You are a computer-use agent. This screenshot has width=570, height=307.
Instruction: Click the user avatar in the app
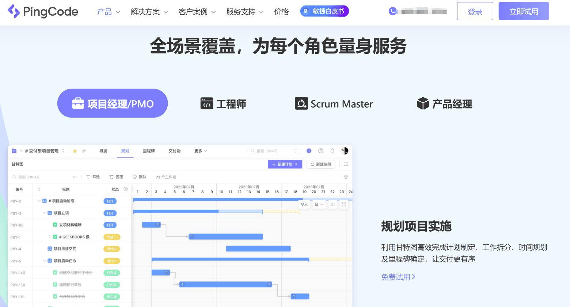[345, 151]
